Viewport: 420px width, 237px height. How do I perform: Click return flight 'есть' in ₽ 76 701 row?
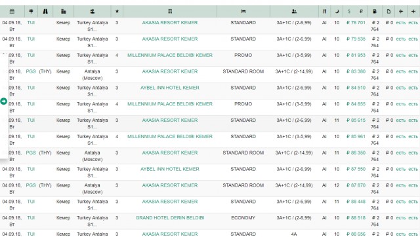[413, 23]
